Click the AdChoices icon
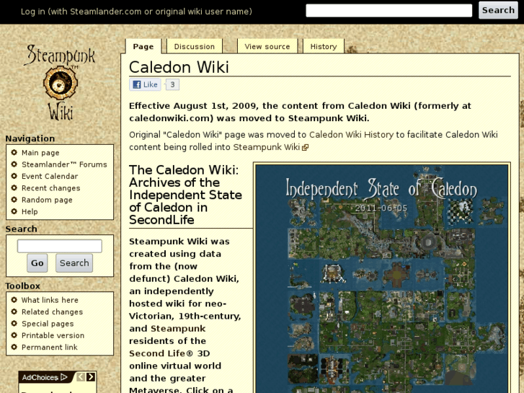Viewport: 524px width, 393px height. click(x=64, y=377)
